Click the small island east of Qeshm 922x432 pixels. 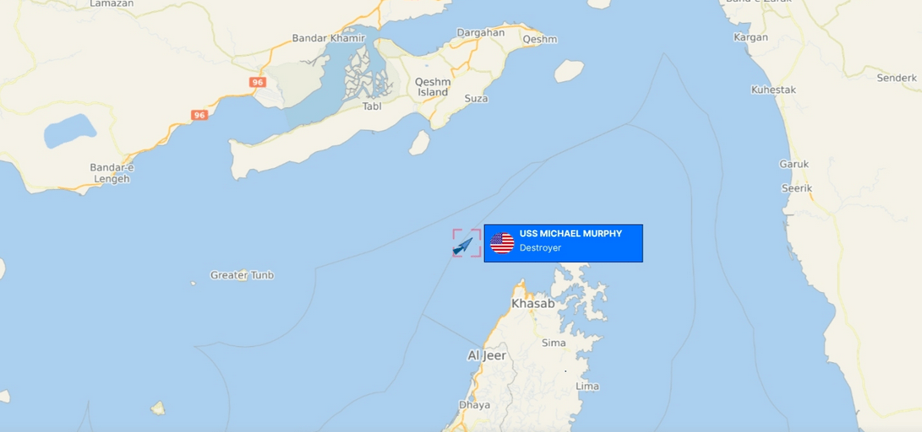click(x=570, y=71)
